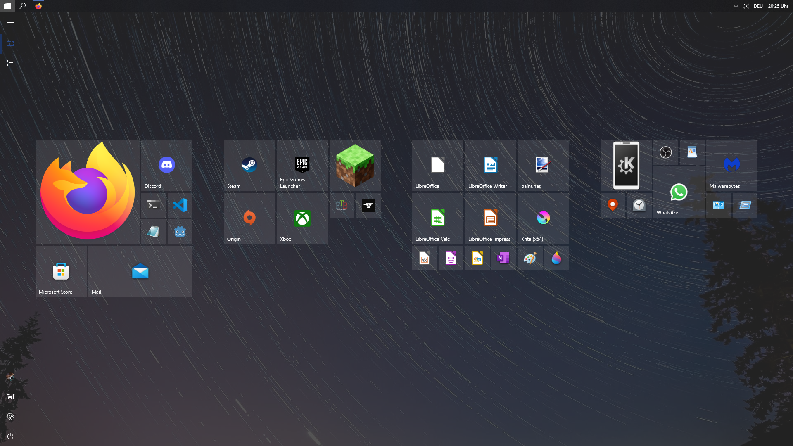Open the clock showing 20:25 Uhr
The width and height of the screenshot is (793, 446).
pos(778,6)
